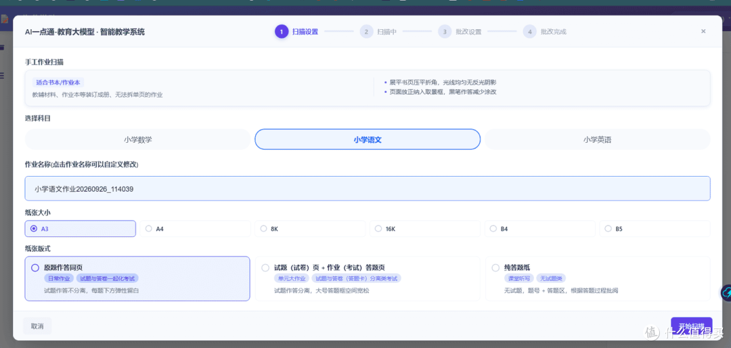This screenshot has width=731, height=348.
Task: Click the 单元大作业 tag
Action: (291, 278)
